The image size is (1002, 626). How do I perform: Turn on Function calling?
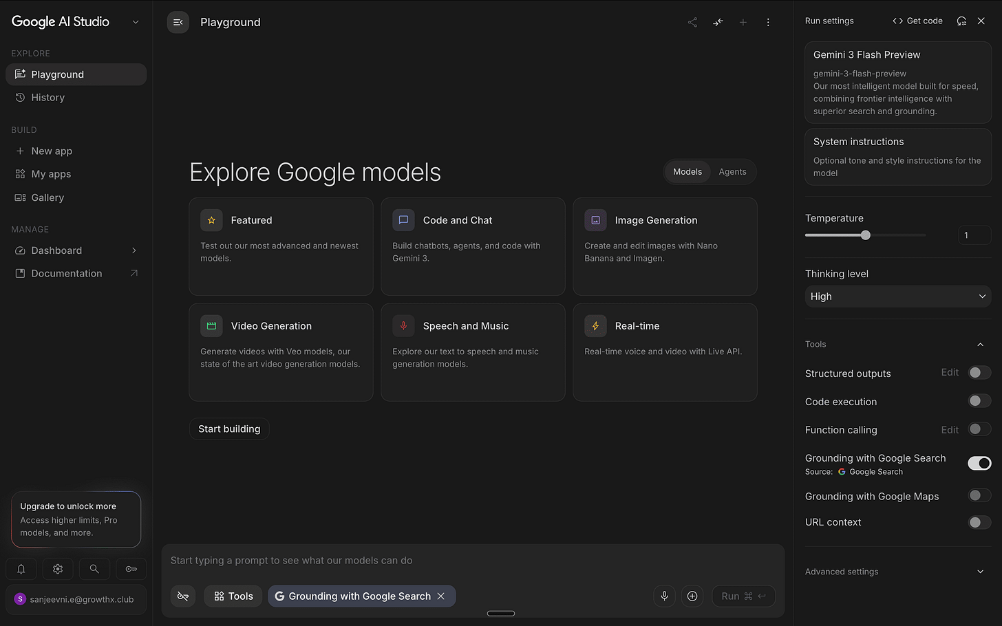(979, 429)
